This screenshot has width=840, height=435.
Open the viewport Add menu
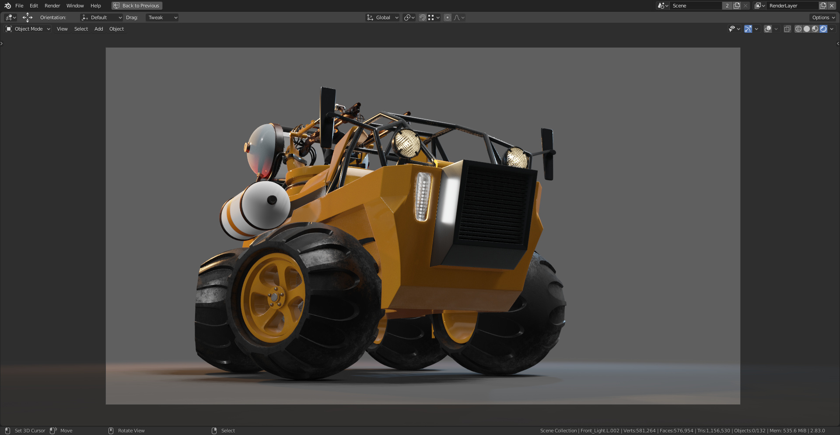click(98, 29)
